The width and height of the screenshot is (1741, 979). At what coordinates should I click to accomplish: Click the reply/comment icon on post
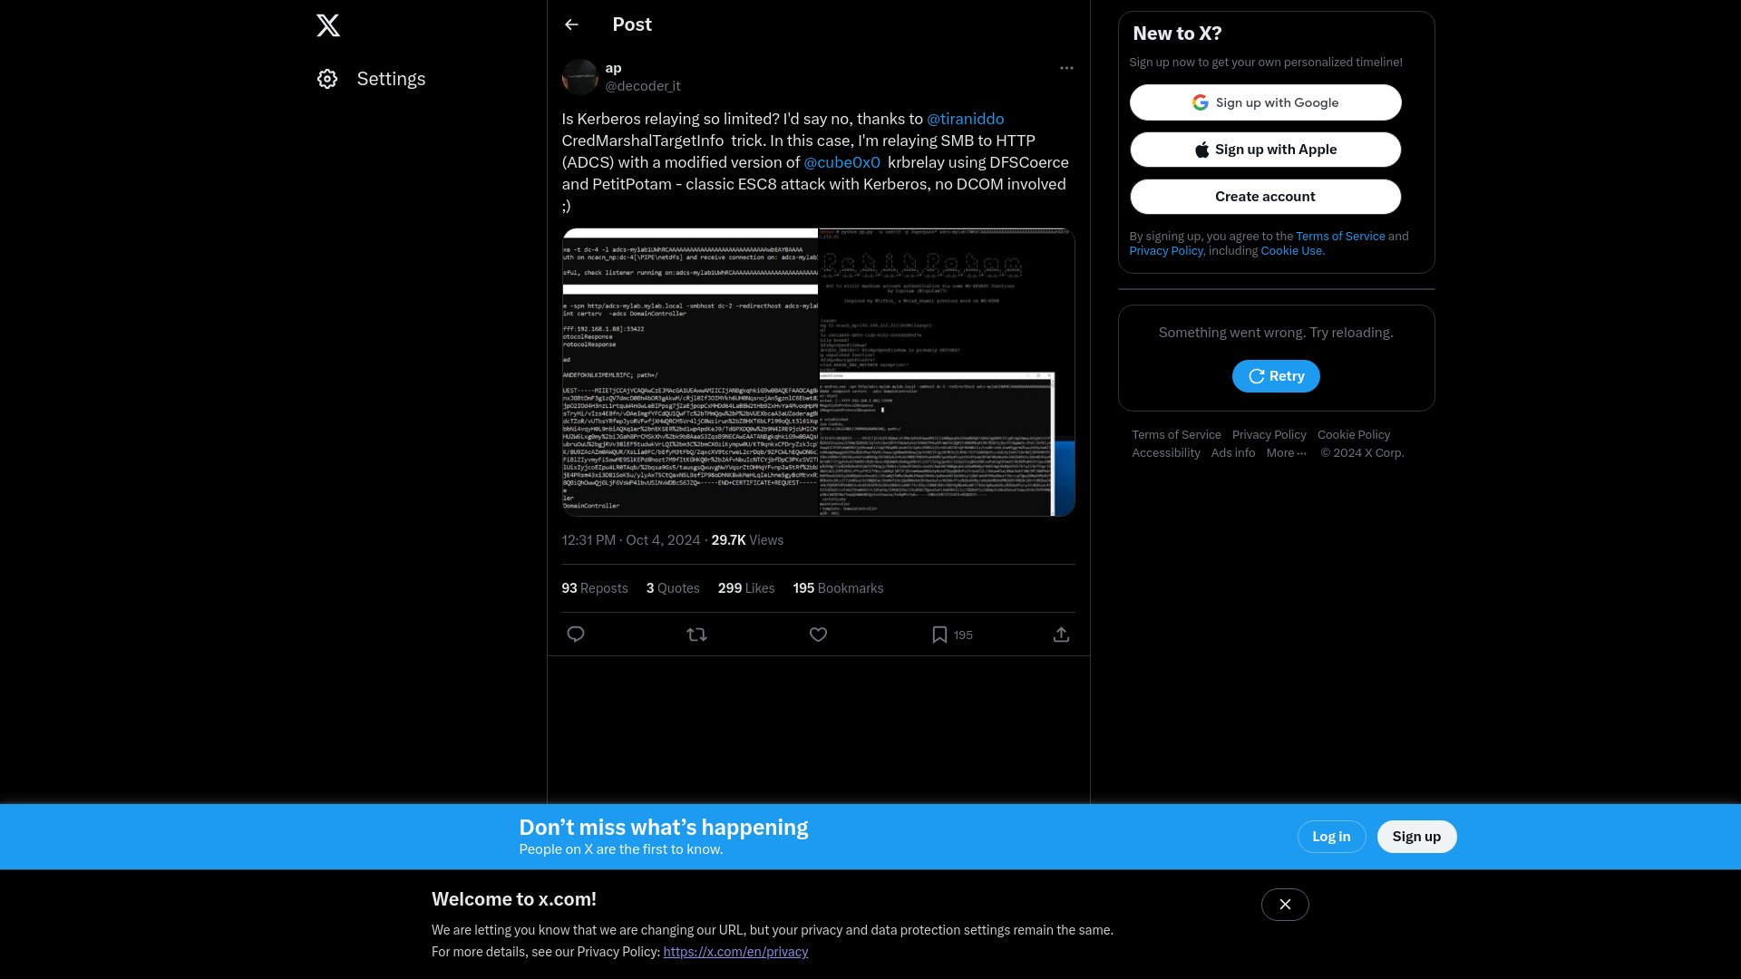(x=575, y=634)
